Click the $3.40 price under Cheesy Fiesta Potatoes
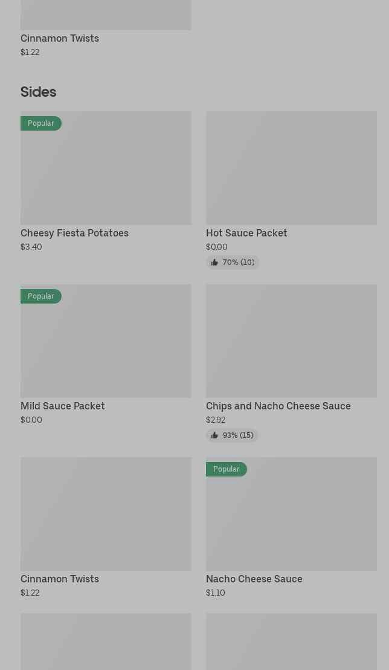 31,247
